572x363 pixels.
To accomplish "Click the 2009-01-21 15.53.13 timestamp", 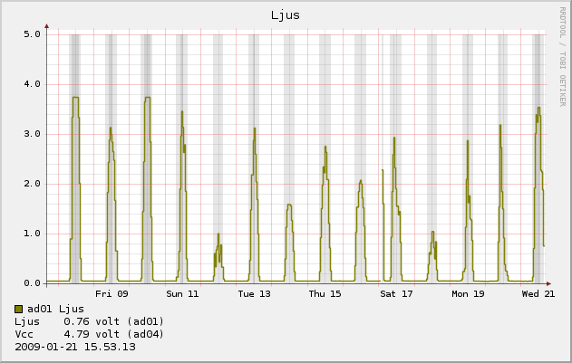I will (x=75, y=347).
